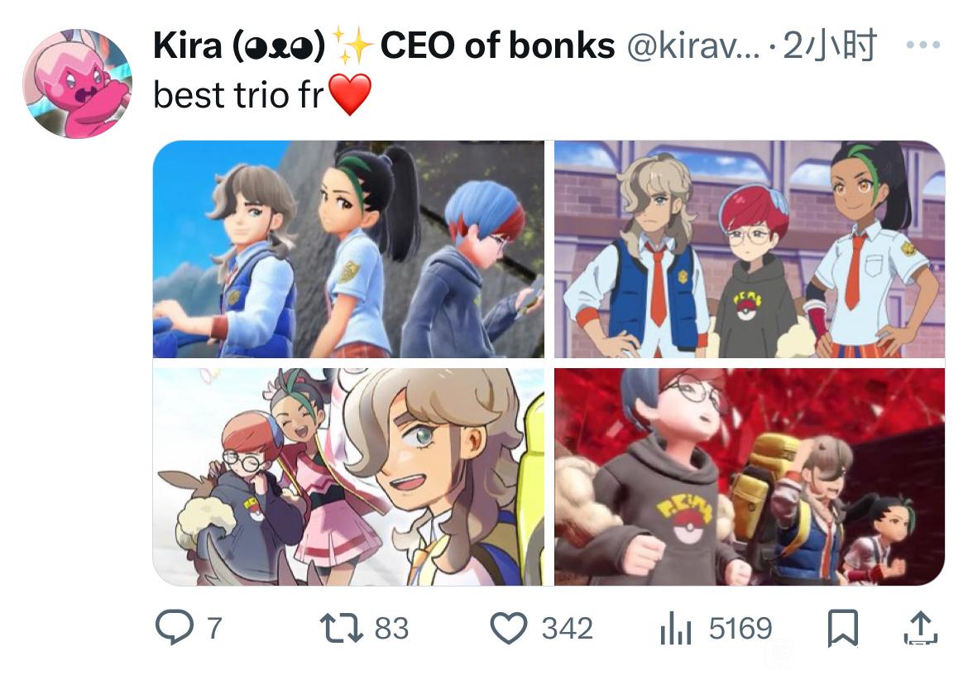
Task: Click the retweet count 83
Action: (391, 629)
